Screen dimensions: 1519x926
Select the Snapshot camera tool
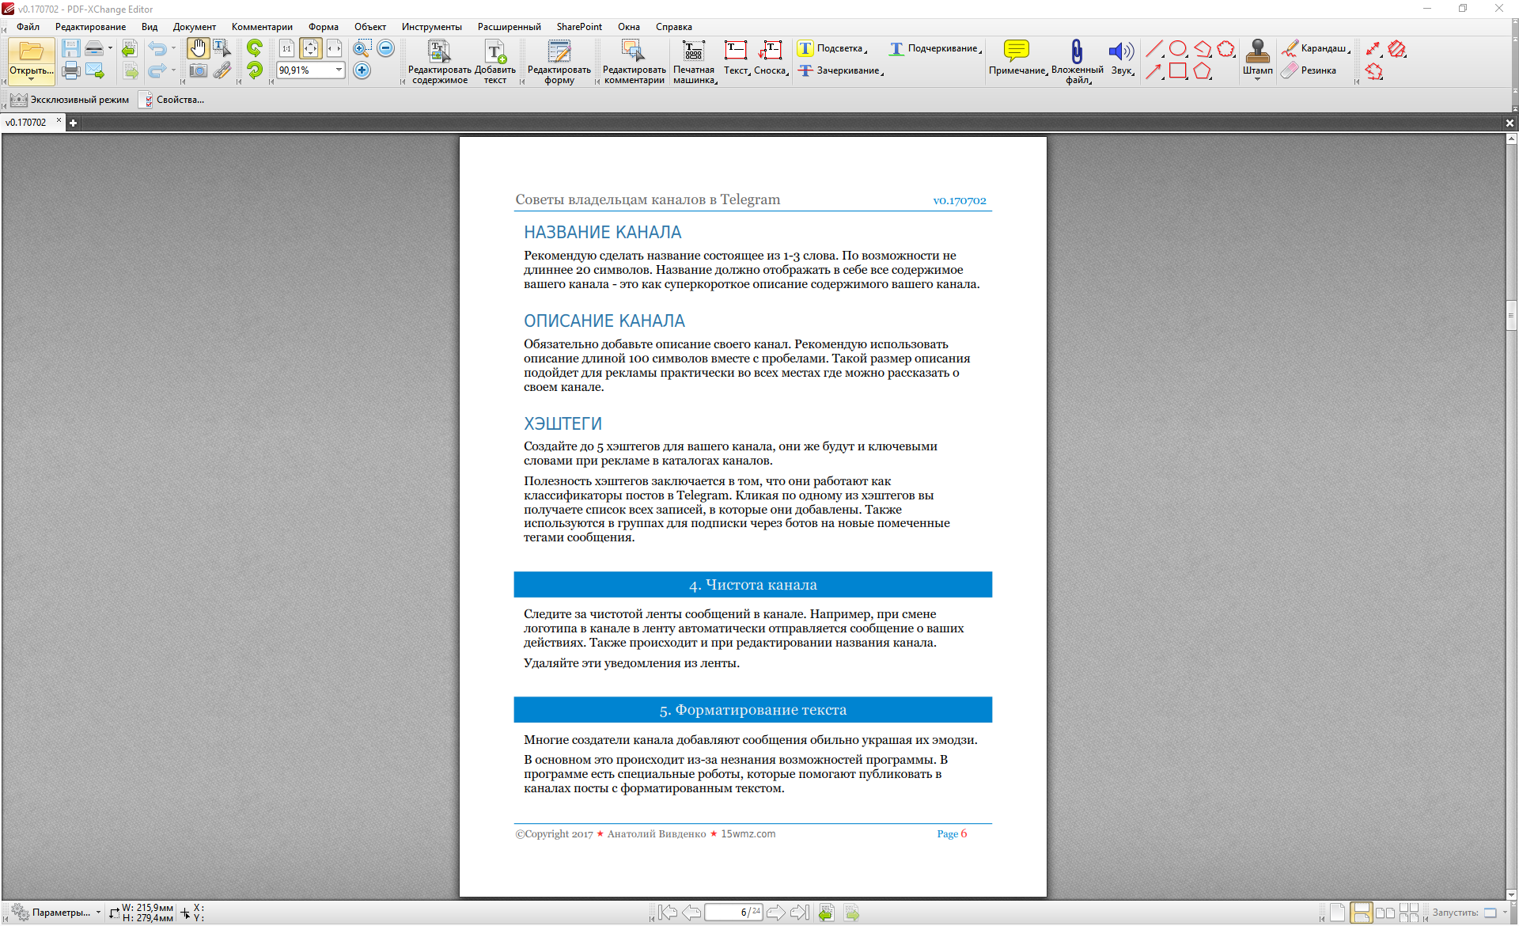coord(198,70)
